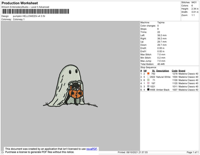Click the Trims value '22'
Viewport: 200px width, 155px height.
click(159, 32)
